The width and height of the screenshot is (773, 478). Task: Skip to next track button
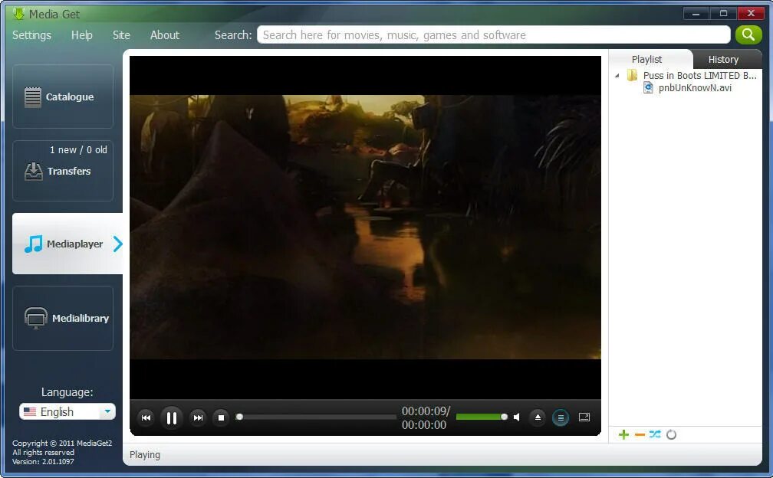[x=198, y=418]
